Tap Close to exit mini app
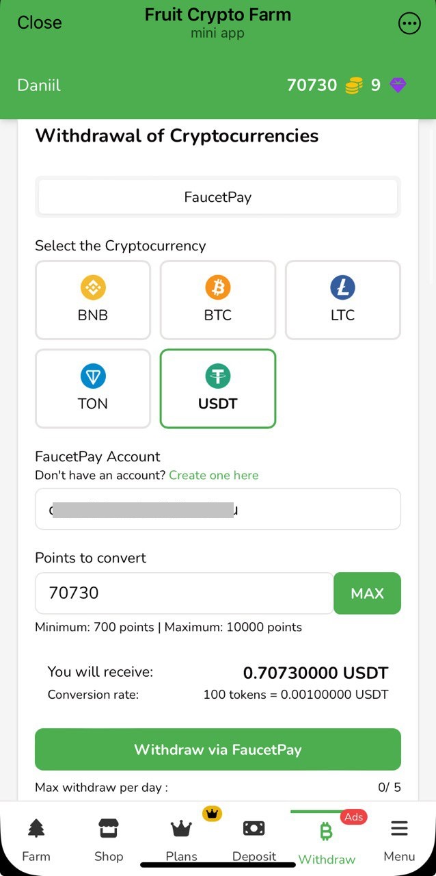 tap(40, 23)
